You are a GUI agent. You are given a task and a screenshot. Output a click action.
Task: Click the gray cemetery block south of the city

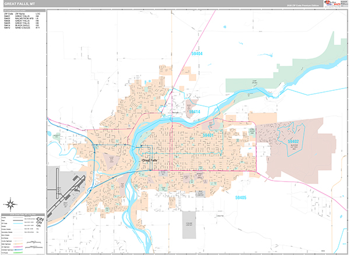coord(189,225)
